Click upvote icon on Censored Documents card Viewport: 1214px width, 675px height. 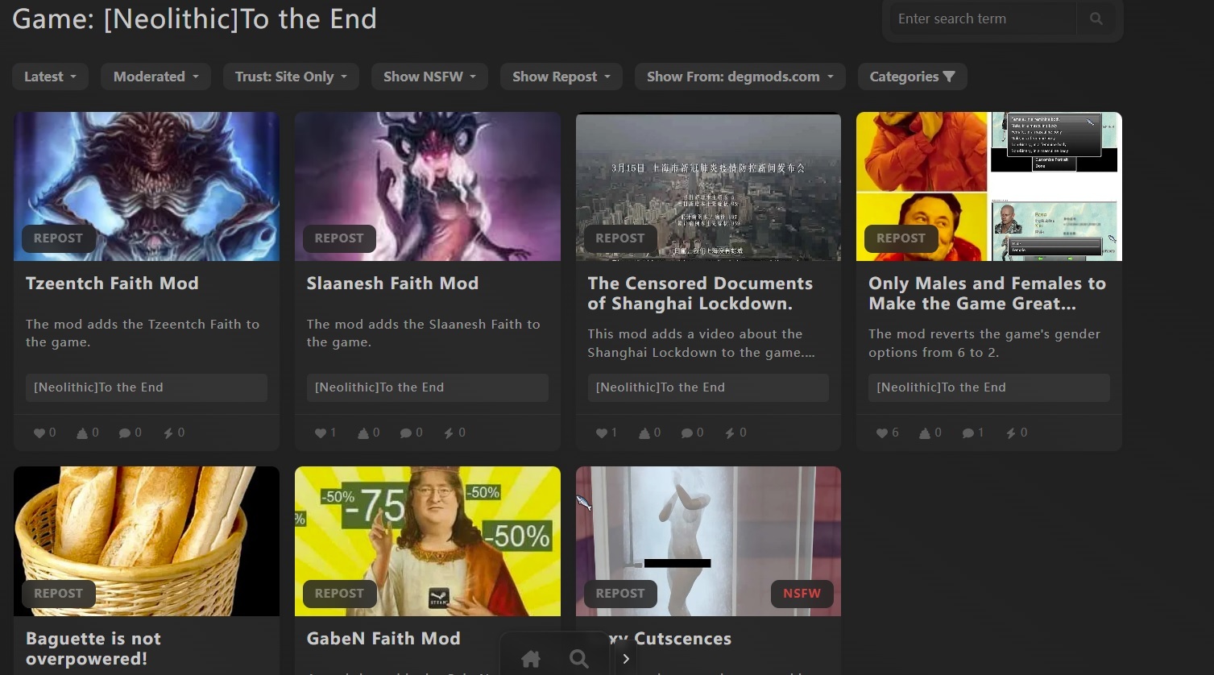coord(644,433)
